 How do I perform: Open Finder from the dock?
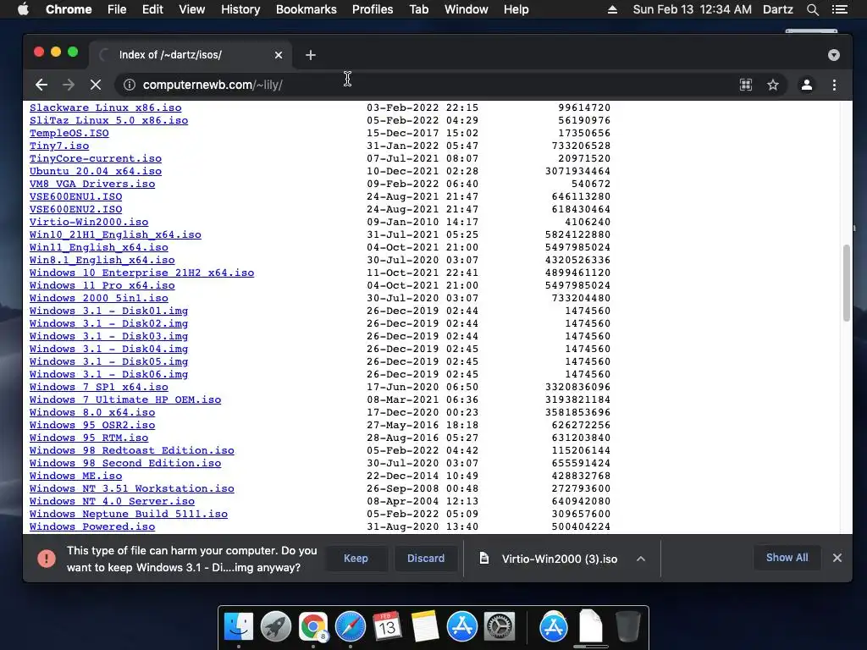[239, 627]
